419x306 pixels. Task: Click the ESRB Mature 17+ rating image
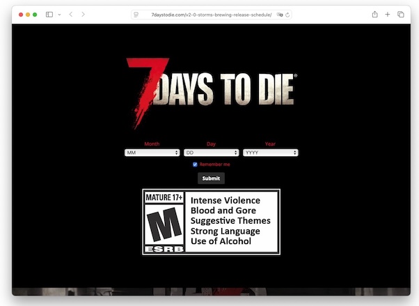pos(211,222)
